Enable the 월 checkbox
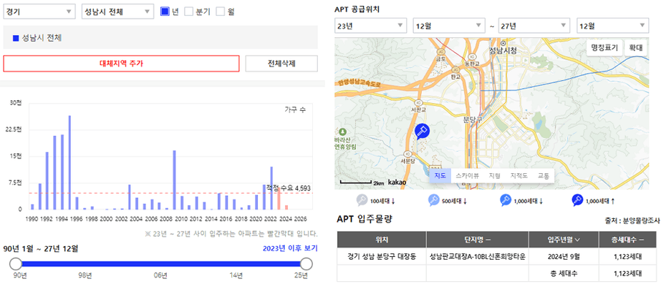666x284 pixels. coord(220,12)
